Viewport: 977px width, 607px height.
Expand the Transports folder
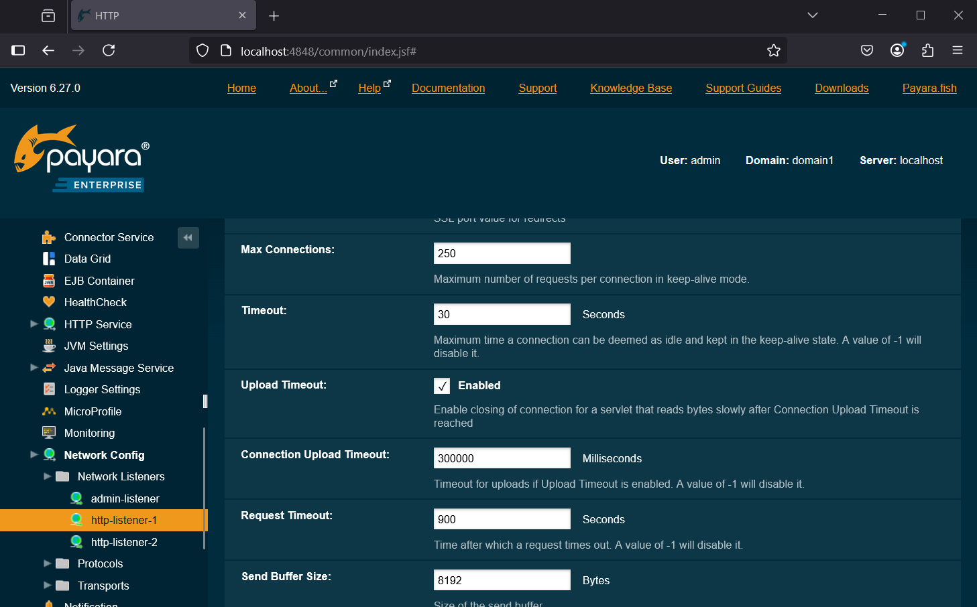(48, 585)
